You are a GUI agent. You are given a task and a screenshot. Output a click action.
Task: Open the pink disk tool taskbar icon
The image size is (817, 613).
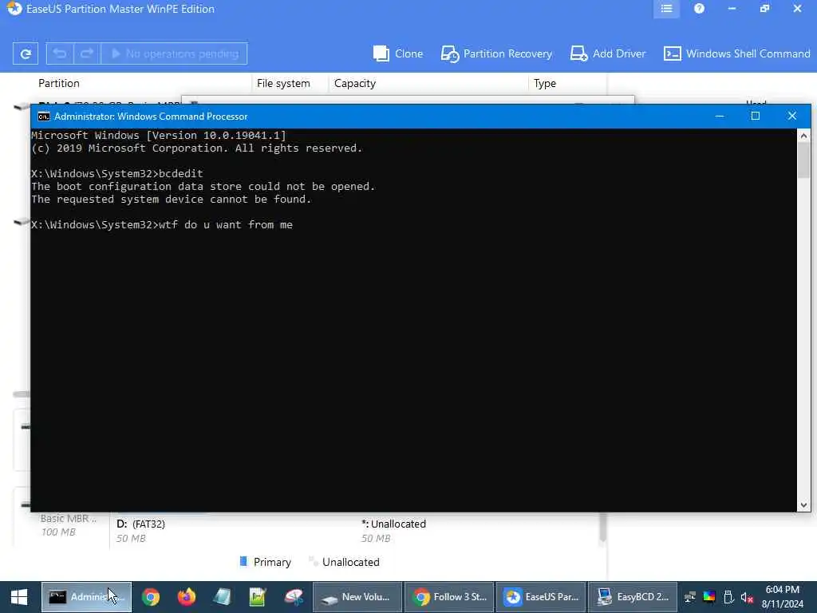click(294, 597)
